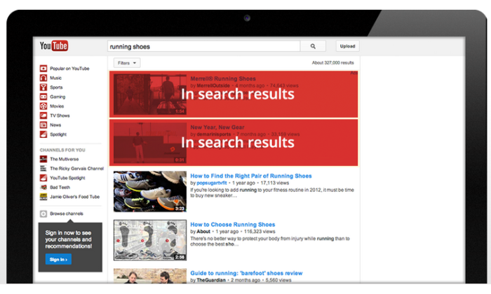Viewport: 491px width, 294px height.
Task: Open the Music category
Action: coord(55,78)
